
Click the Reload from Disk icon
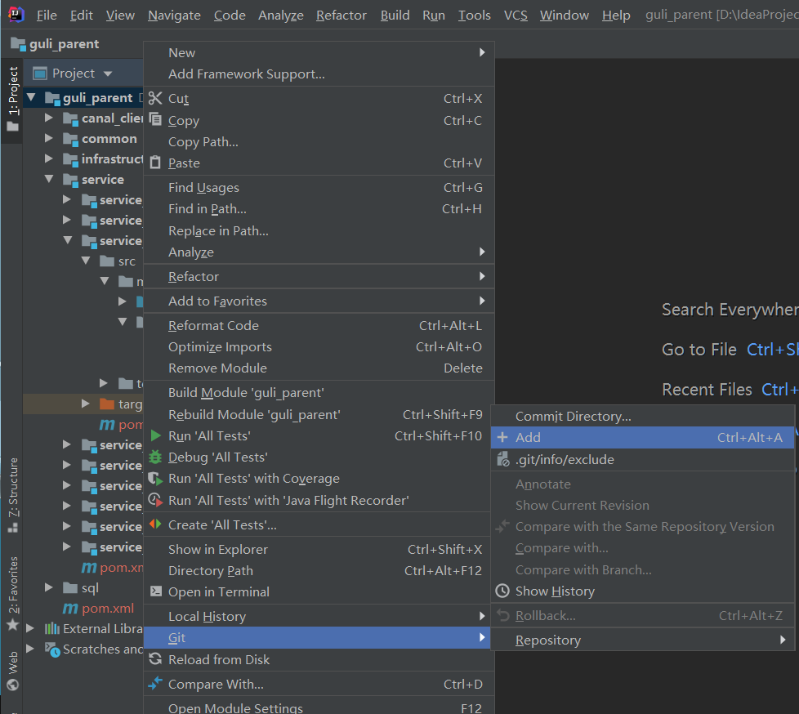[155, 658]
